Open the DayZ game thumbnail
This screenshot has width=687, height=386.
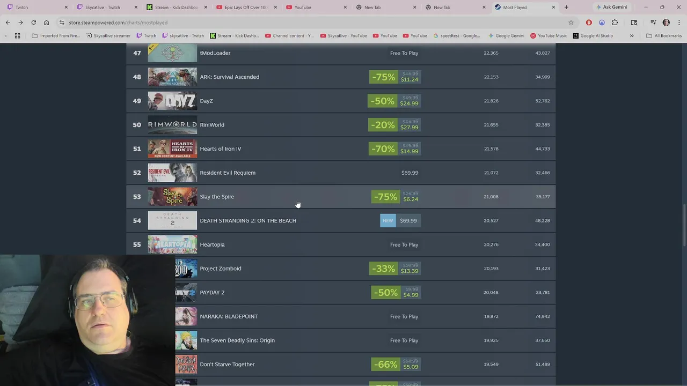point(172,101)
